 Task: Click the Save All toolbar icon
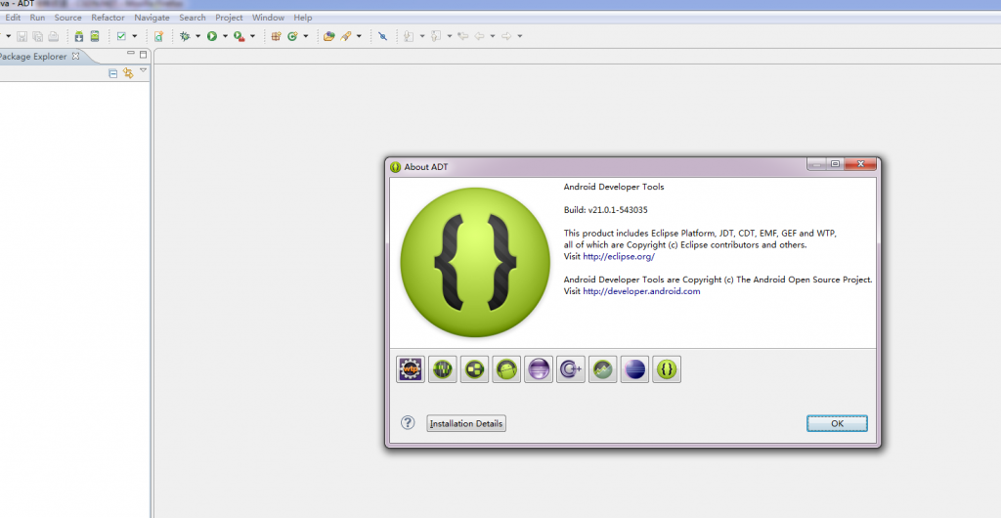tap(38, 36)
